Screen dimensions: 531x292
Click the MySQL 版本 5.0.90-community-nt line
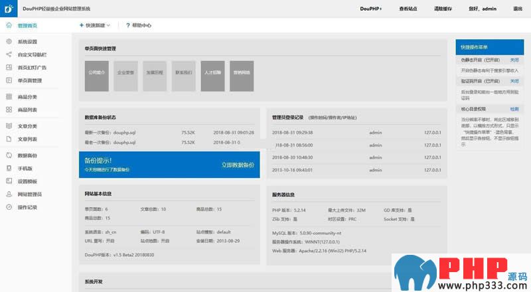click(x=307, y=233)
